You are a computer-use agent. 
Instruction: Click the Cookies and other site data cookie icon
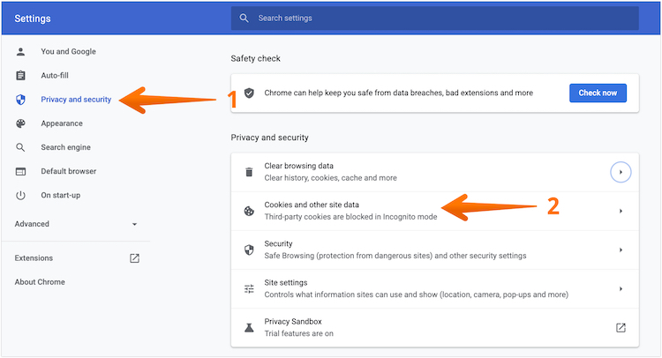point(249,211)
